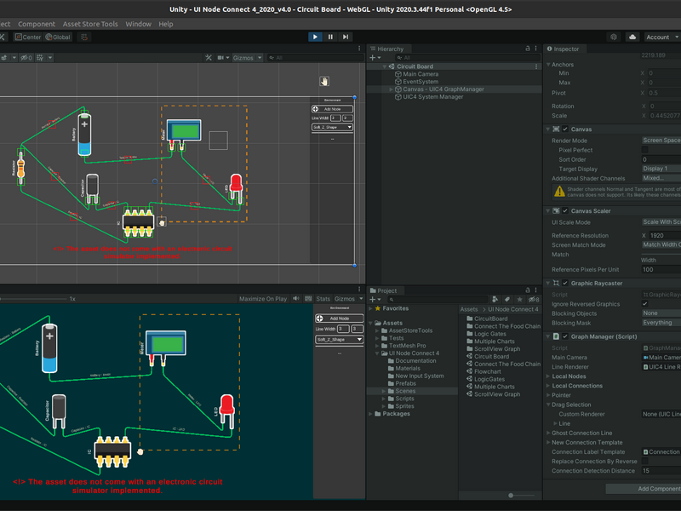Pause the game using the Pause button
This screenshot has height=511, width=681.
pyautogui.click(x=330, y=37)
